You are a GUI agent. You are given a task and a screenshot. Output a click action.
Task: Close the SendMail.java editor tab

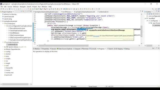(72, 12)
